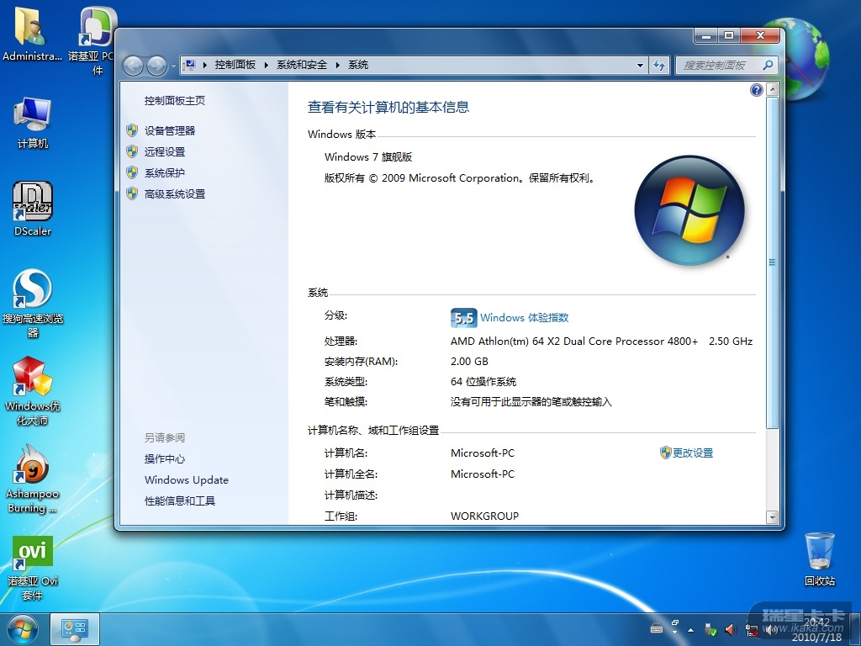
Task: Click the orange speaker tray icon
Action: pyautogui.click(x=731, y=629)
